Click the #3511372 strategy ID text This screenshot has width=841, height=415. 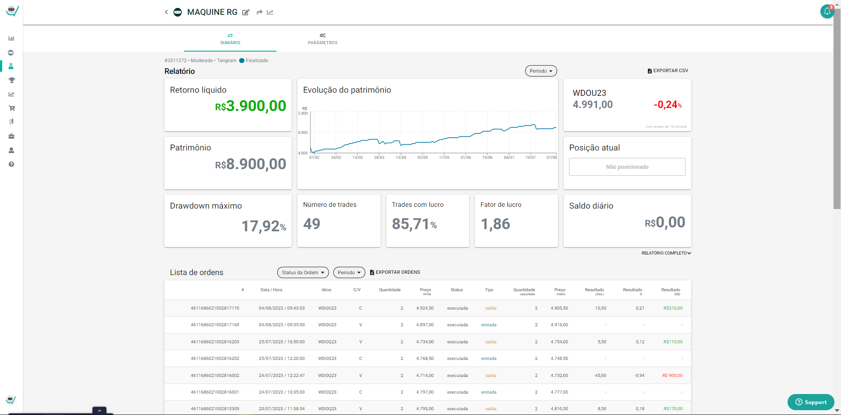point(176,61)
